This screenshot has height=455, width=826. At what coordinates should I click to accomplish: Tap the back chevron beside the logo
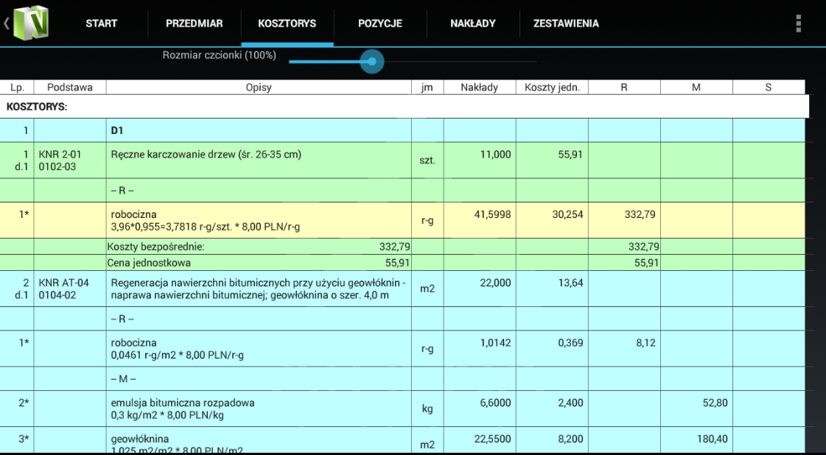point(7,23)
